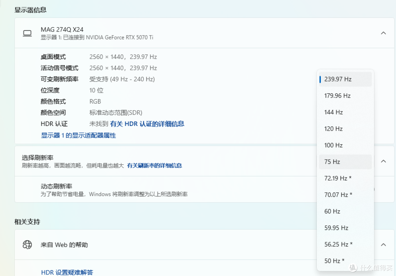Collapse the Web help section chevron
The height and width of the screenshot is (276, 396).
click(384, 245)
